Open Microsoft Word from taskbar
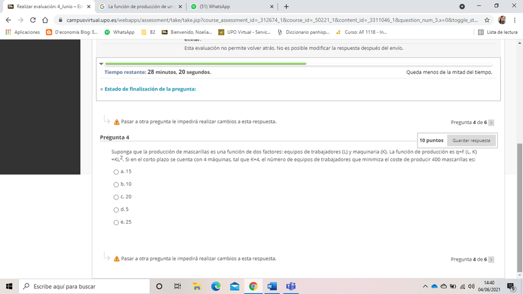523x294 pixels. click(x=272, y=287)
